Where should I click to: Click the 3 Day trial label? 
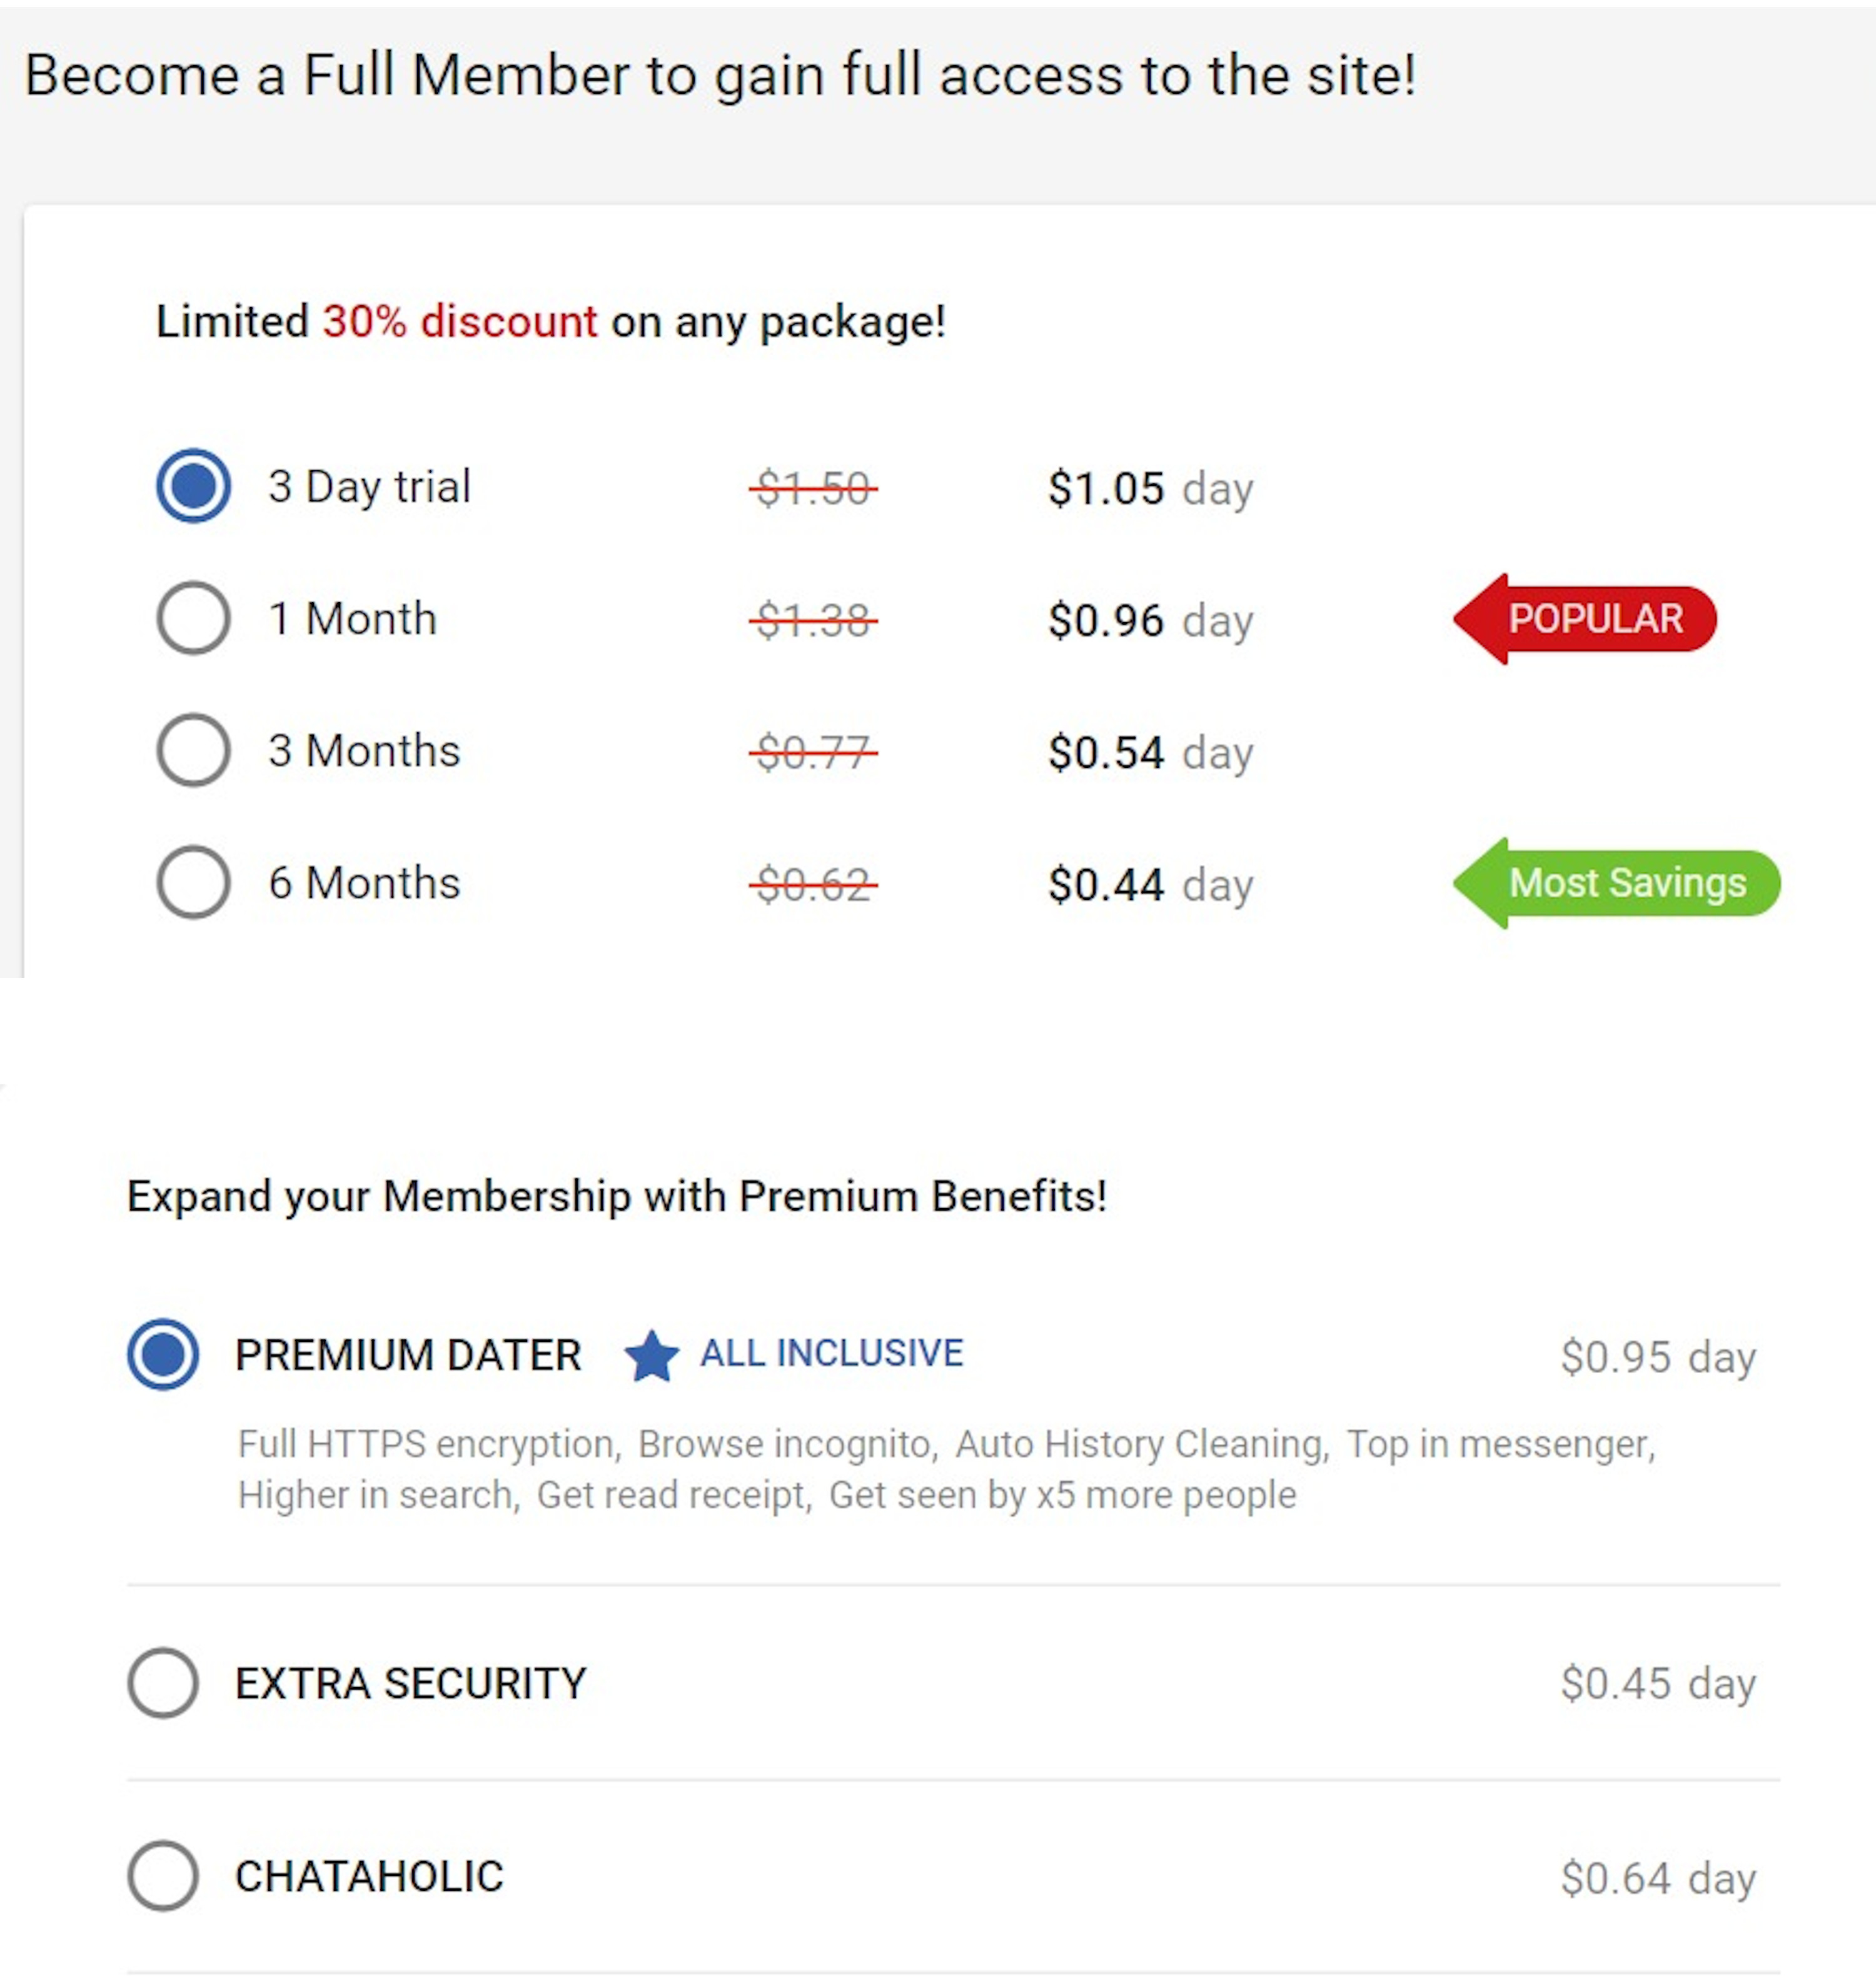(x=369, y=487)
